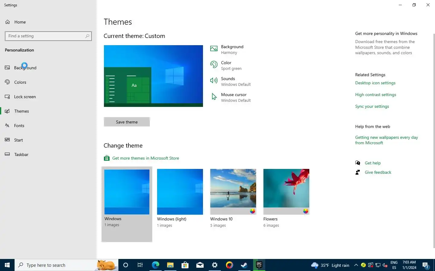Switch ENG ES input language indicator
The width and height of the screenshot is (435, 271).
pyautogui.click(x=394, y=265)
